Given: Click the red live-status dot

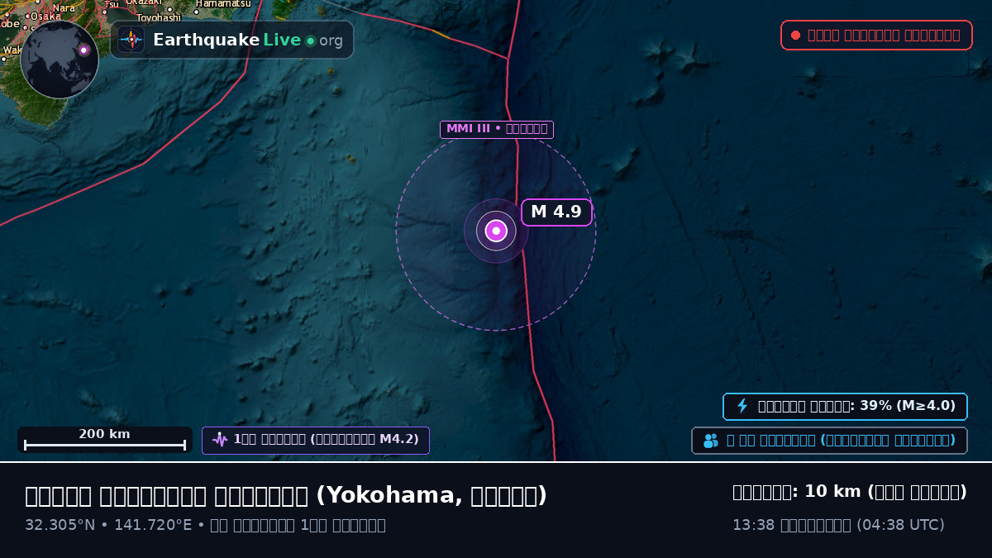Looking at the screenshot, I should coord(795,35).
